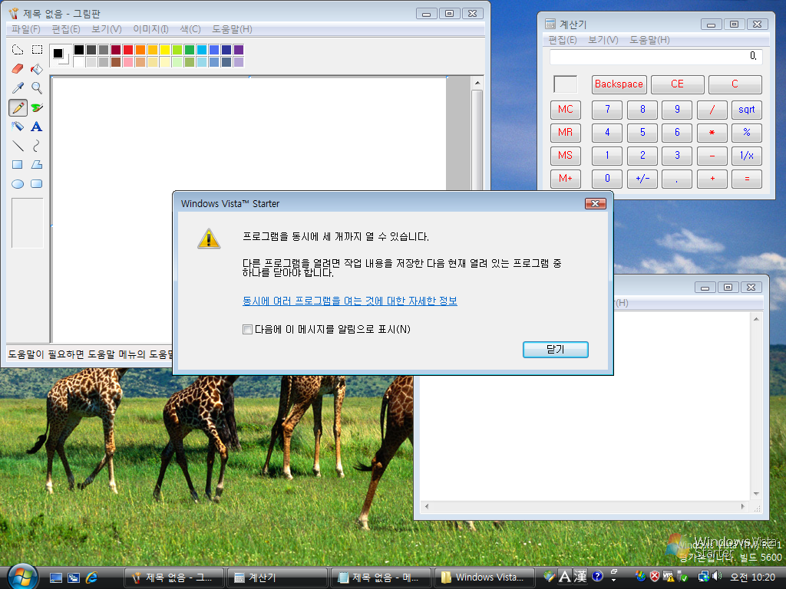
Task: Select the Polygon tool in Paint
Action: coord(37,164)
